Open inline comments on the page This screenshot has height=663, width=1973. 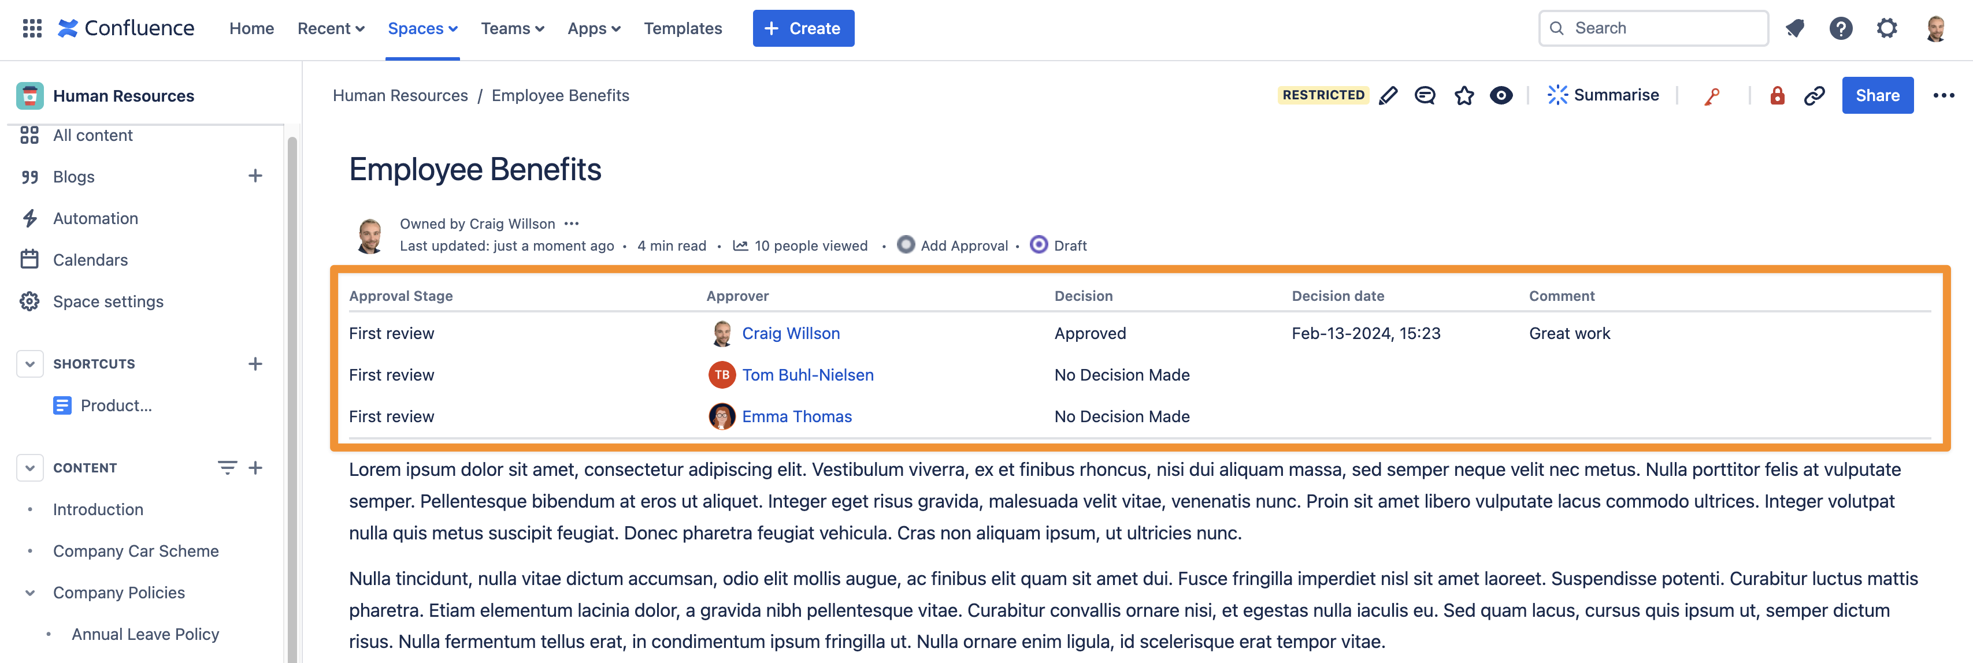pos(1425,95)
